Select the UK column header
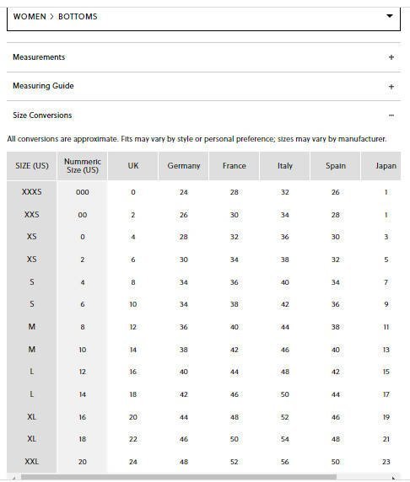Image resolution: width=410 pixels, height=482 pixels. click(x=133, y=166)
